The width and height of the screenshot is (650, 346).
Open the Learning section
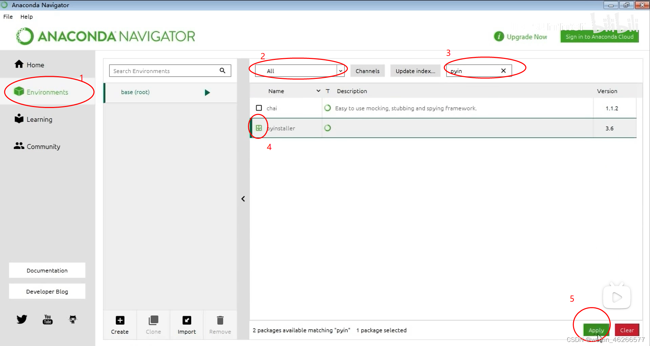[x=47, y=119]
